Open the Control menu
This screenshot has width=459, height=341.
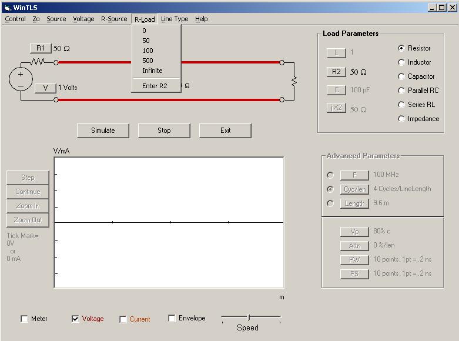click(x=15, y=19)
